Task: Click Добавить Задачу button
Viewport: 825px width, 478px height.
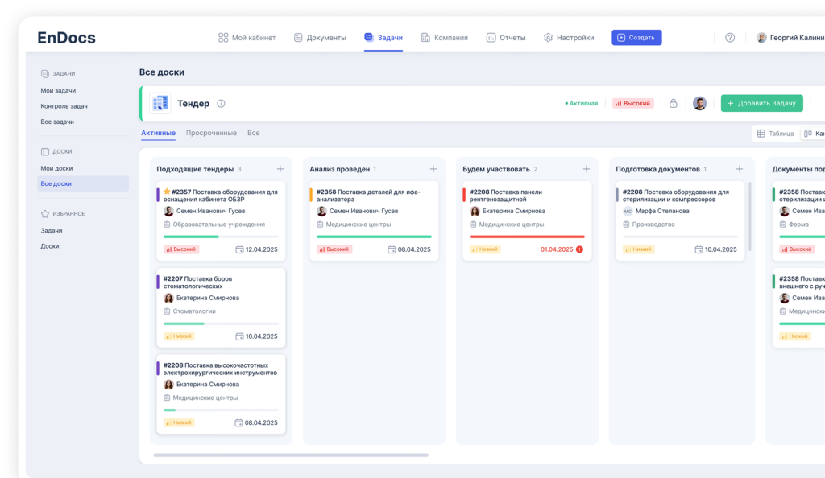Action: [x=762, y=103]
